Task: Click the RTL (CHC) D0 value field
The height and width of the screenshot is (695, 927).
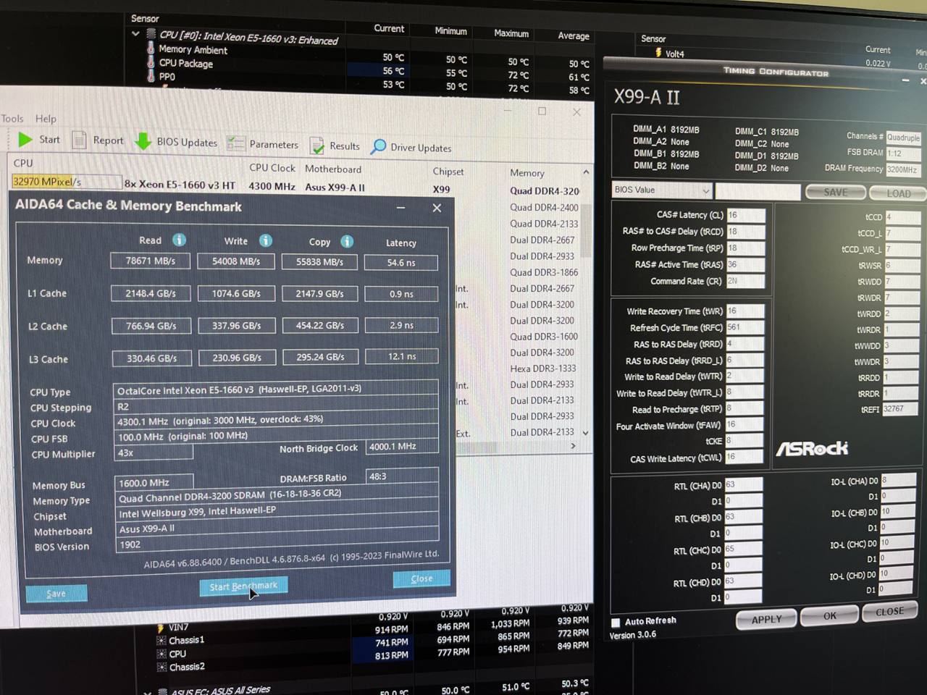Action: click(742, 549)
